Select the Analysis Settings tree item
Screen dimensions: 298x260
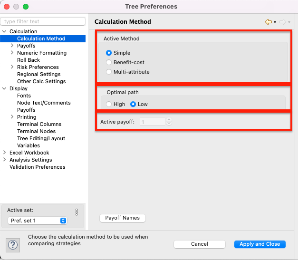[x=31, y=160]
